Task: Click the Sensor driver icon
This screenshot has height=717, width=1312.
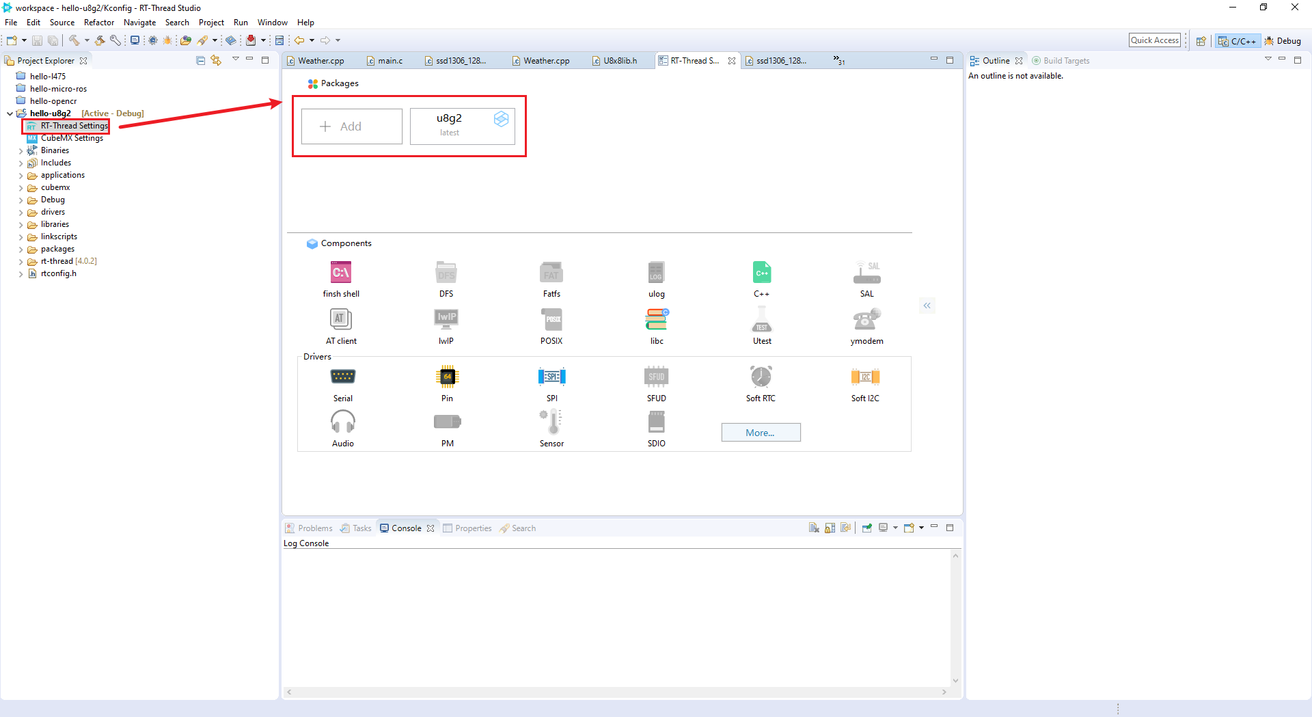Action: (x=551, y=422)
